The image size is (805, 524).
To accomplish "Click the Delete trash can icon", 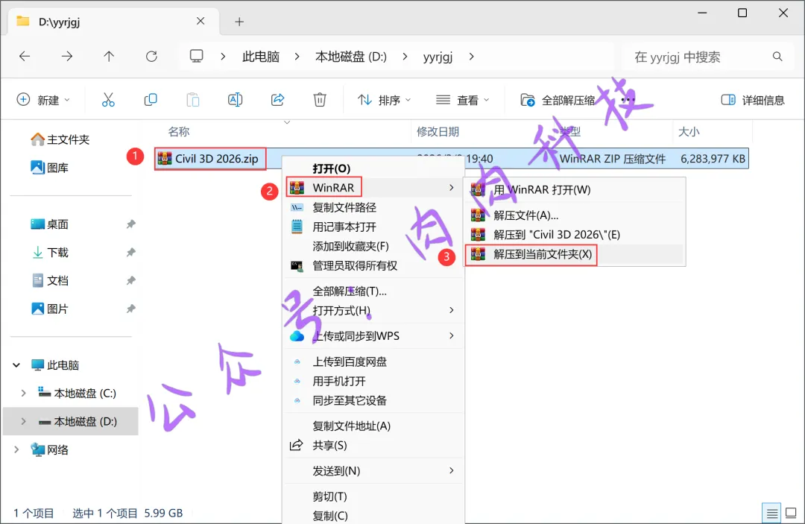I will (320, 100).
